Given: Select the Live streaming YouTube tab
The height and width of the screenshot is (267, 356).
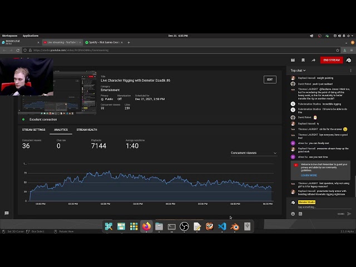Looking at the screenshot, I should [x=61, y=42].
